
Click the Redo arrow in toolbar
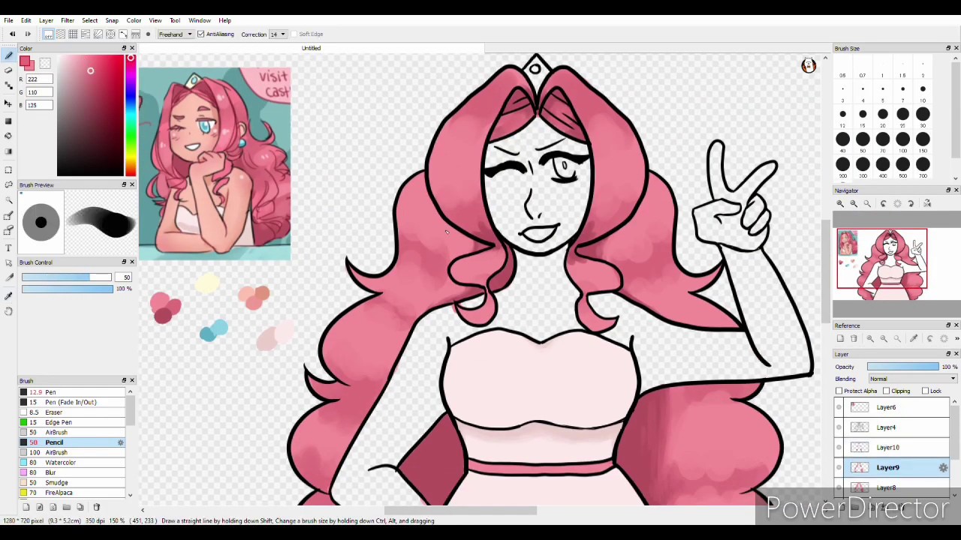(x=28, y=34)
